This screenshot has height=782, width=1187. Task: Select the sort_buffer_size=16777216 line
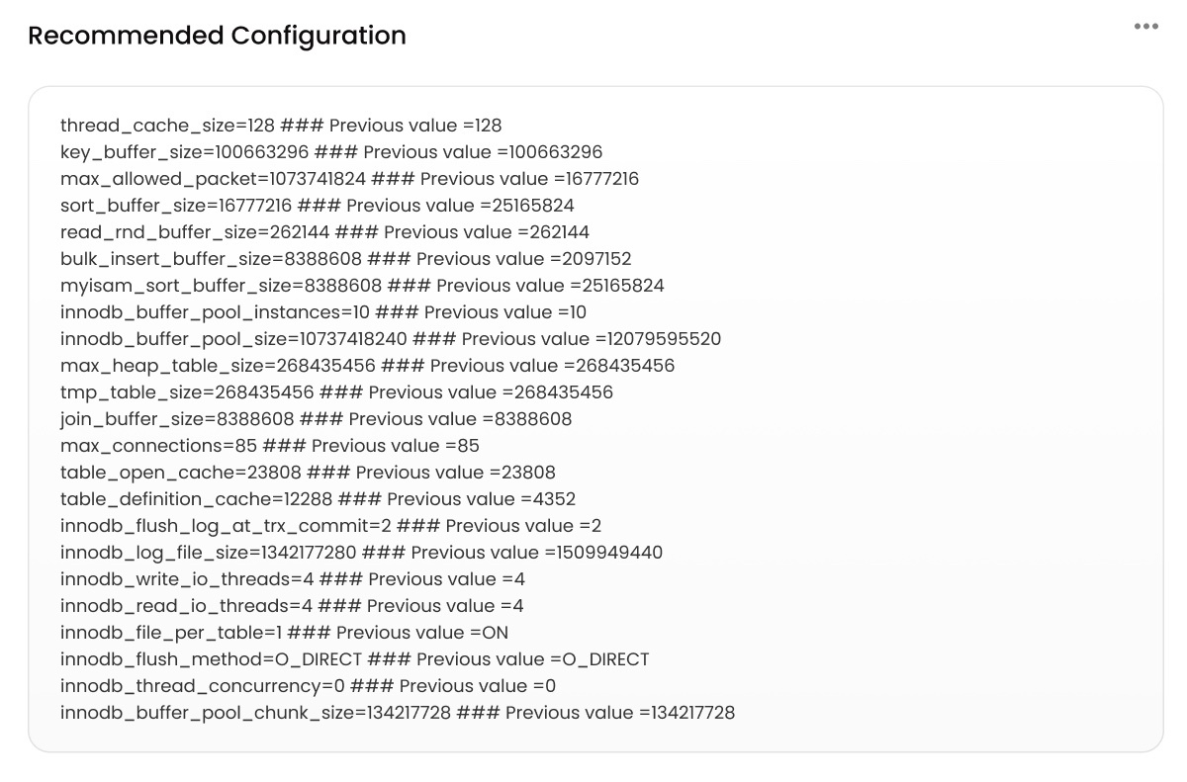[318, 206]
